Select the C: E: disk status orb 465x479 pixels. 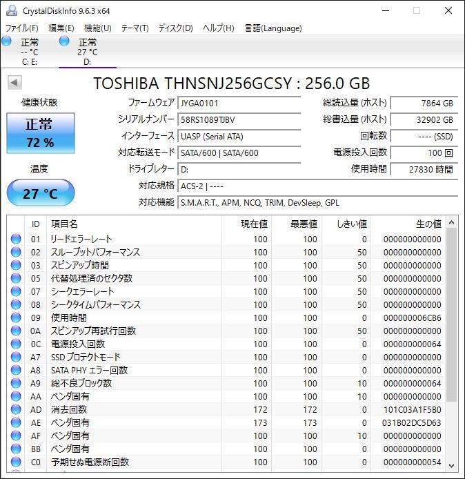(x=6, y=41)
